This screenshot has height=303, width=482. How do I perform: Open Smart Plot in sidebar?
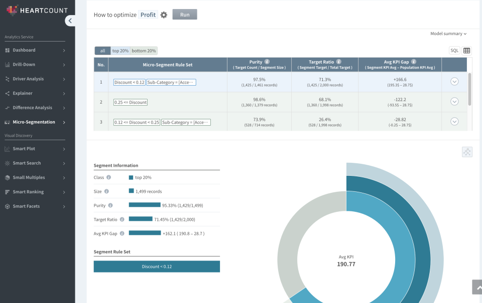tap(35, 149)
